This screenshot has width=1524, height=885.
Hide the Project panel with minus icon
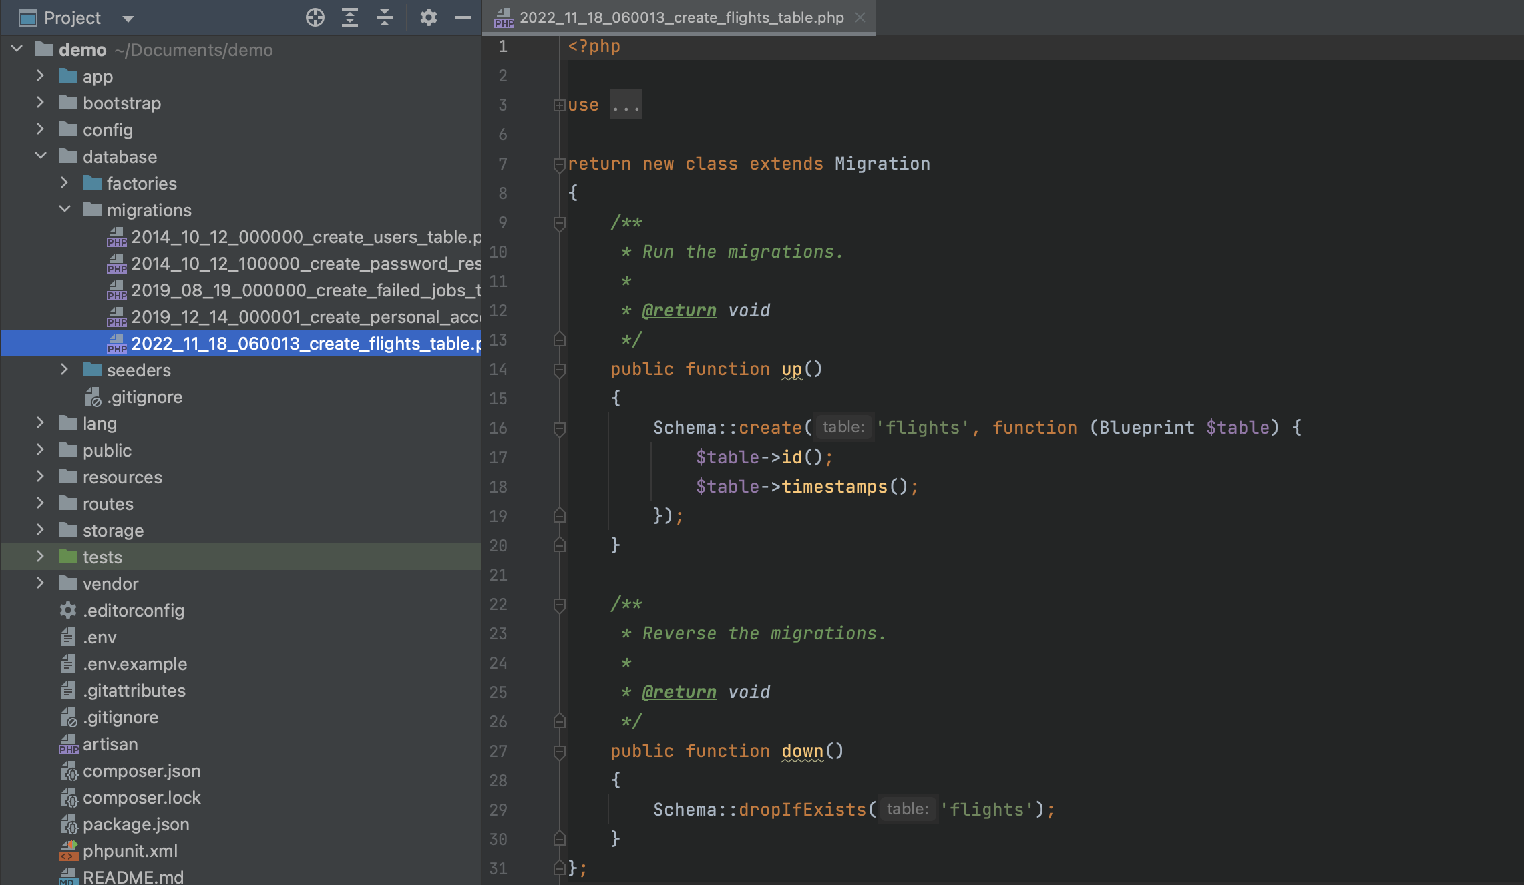[x=463, y=17]
